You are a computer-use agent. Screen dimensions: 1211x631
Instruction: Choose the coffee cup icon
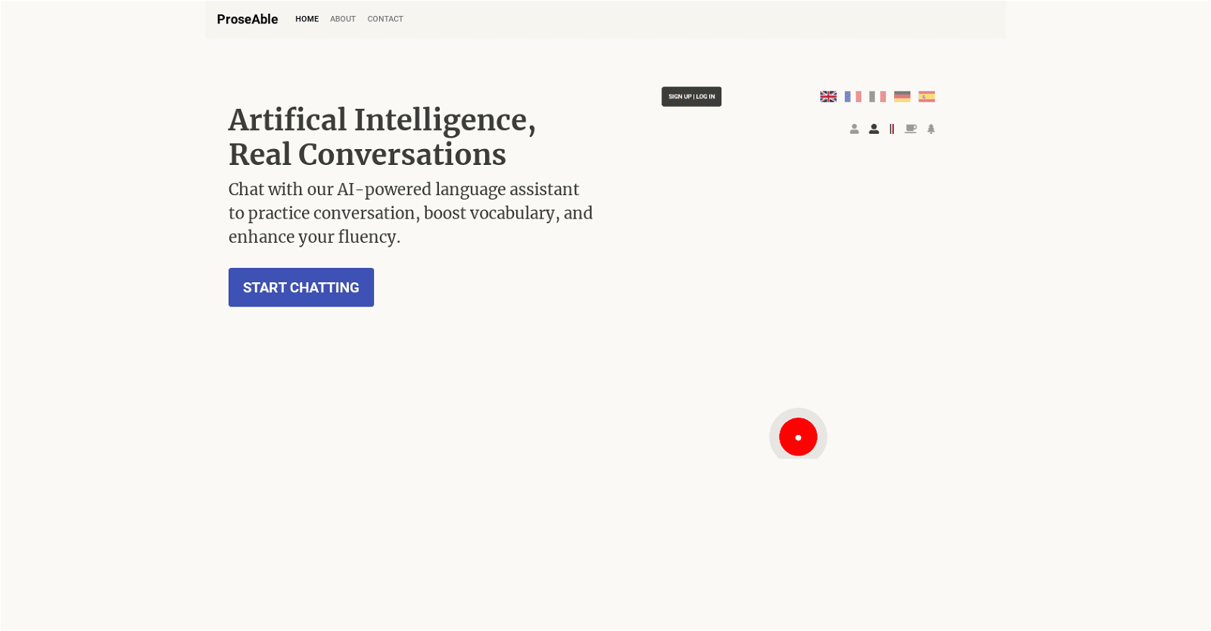911,129
